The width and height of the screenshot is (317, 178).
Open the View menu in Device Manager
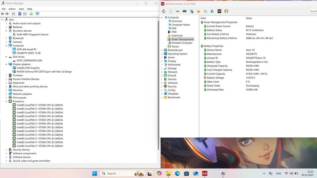tap(21, 9)
